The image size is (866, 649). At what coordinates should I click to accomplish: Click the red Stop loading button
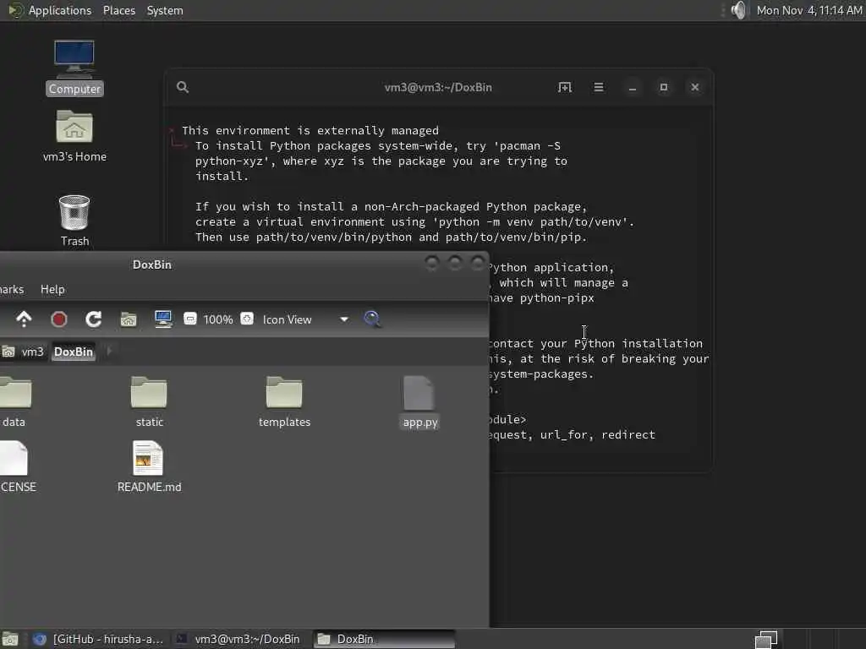click(x=58, y=319)
